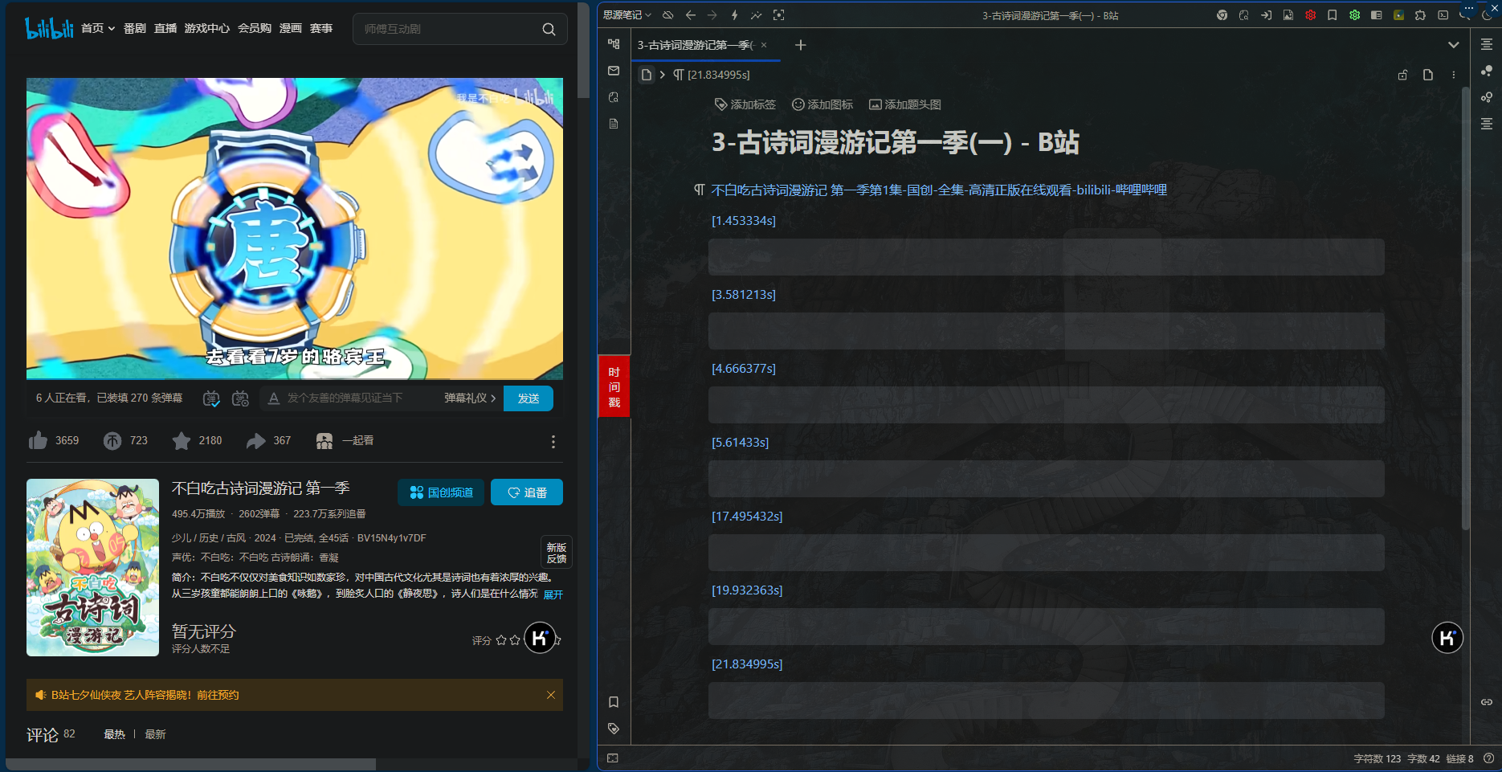Open the outline panel icon on right dock

click(1487, 44)
